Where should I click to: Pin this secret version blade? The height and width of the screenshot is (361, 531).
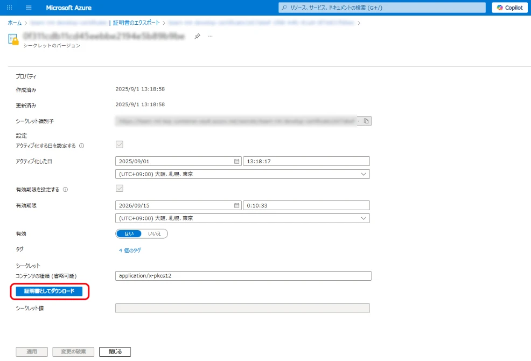(198, 36)
